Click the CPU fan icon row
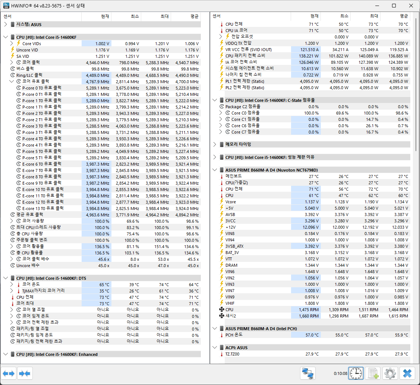The width and height of the screenshot is (420, 385). point(221,310)
